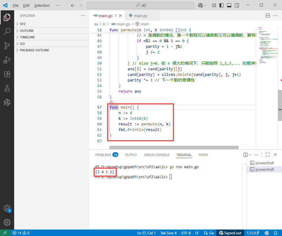Toggle the primary side bar
This screenshot has width=282, height=236.
tap(222, 5)
